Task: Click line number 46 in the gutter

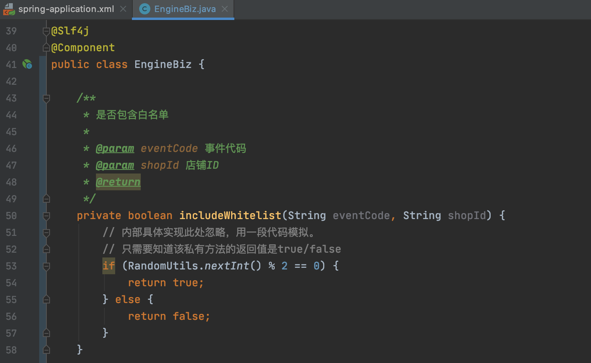Action: coord(11,149)
